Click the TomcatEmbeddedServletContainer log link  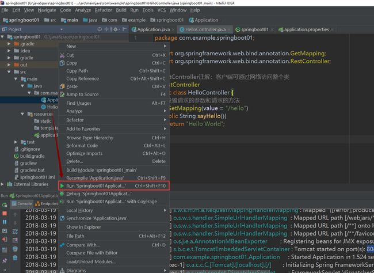click(x=231, y=249)
